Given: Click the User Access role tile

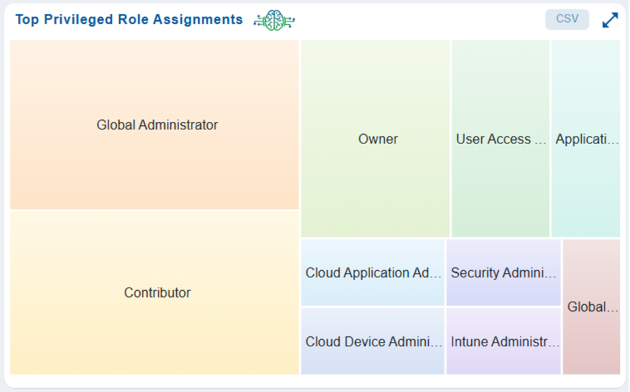Looking at the screenshot, I should pos(501,139).
